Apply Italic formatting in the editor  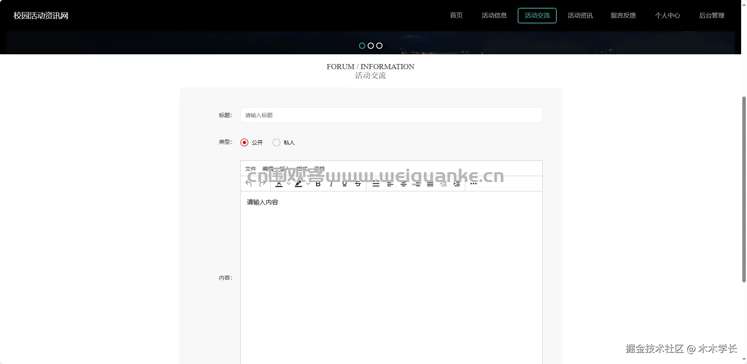pyautogui.click(x=331, y=184)
